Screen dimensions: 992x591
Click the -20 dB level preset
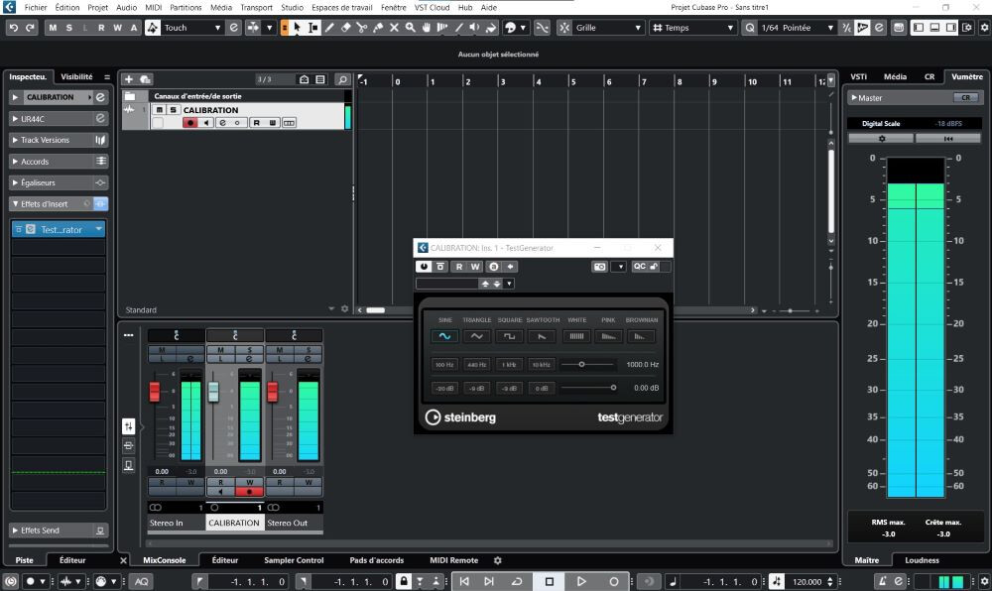[444, 388]
